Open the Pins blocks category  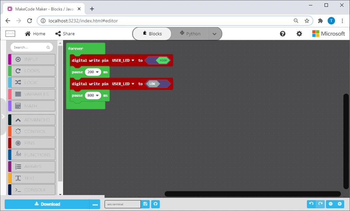click(x=32, y=143)
